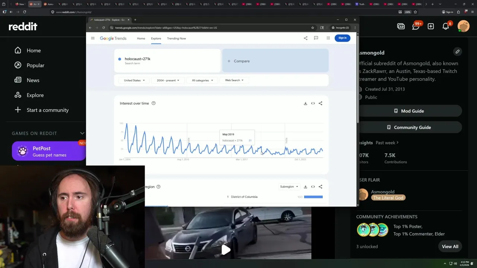Download the subregion interest data
The width and height of the screenshot is (477, 268).
pos(305,187)
